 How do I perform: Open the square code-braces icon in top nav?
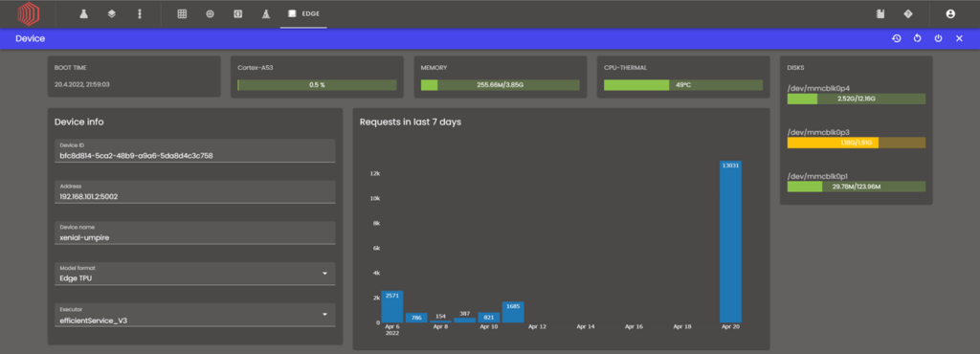point(238,13)
